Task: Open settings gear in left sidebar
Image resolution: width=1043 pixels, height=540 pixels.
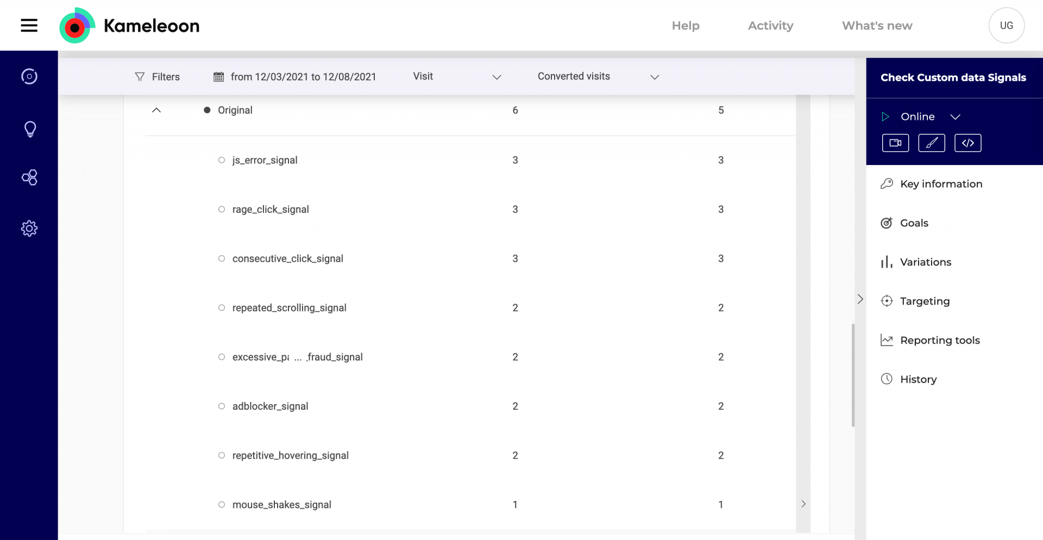Action: tap(29, 228)
